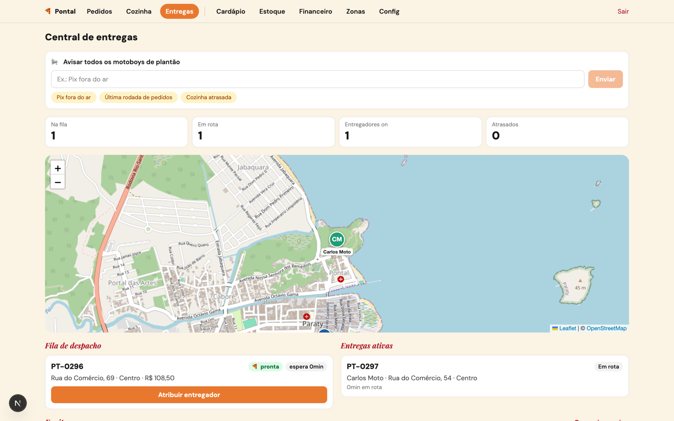Open the Financeiro section
Viewport: 674px width, 421px height.
(316, 11)
